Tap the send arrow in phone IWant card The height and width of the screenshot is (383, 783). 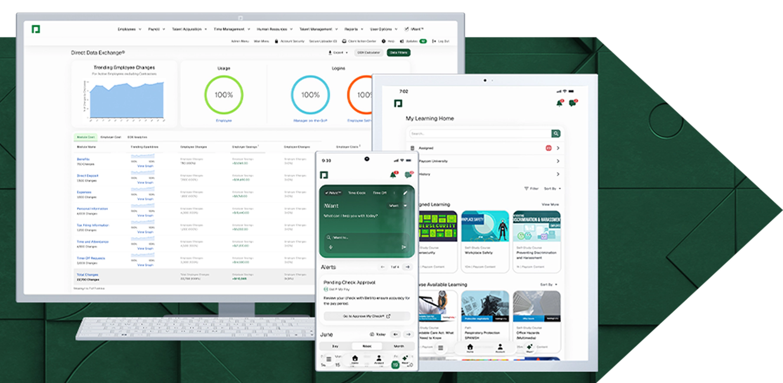404,247
